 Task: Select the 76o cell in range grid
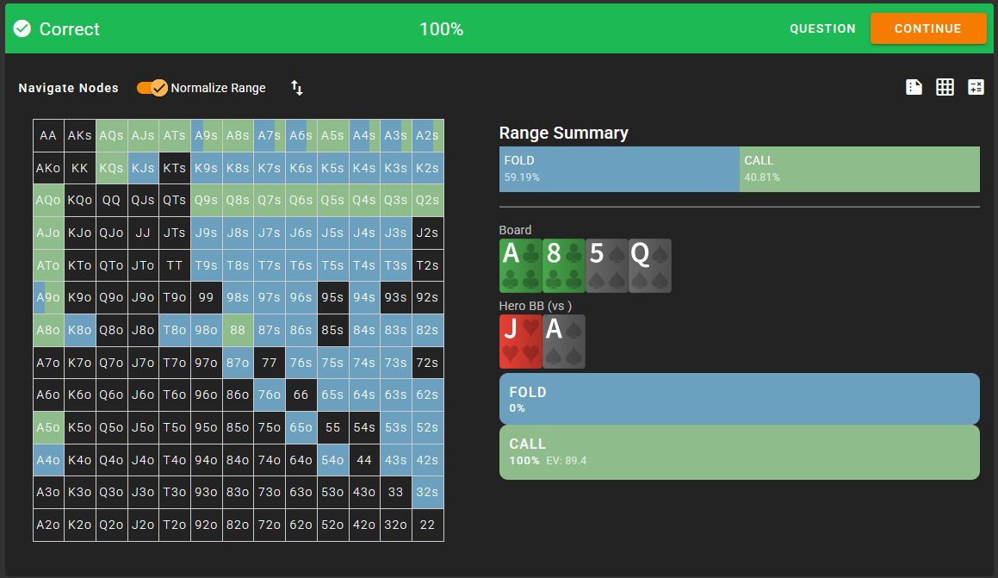(x=270, y=395)
